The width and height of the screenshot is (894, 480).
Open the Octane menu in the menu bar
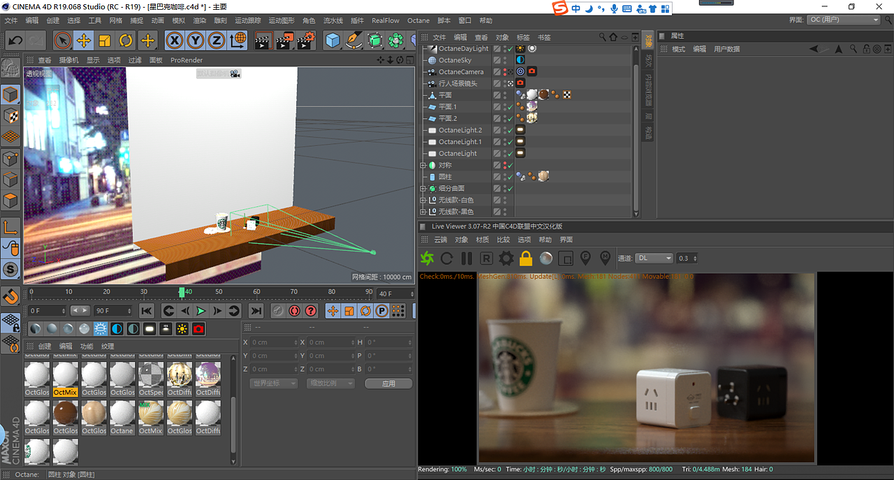point(418,21)
